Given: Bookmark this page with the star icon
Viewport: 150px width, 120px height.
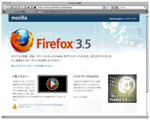Looking at the screenshot, I should click(x=107, y=7).
